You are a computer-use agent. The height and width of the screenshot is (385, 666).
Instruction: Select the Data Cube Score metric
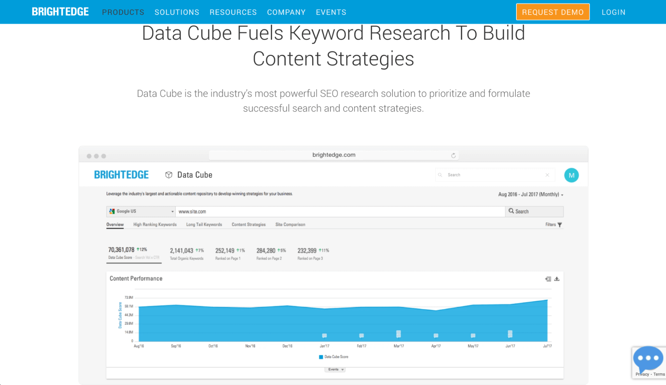point(134,253)
